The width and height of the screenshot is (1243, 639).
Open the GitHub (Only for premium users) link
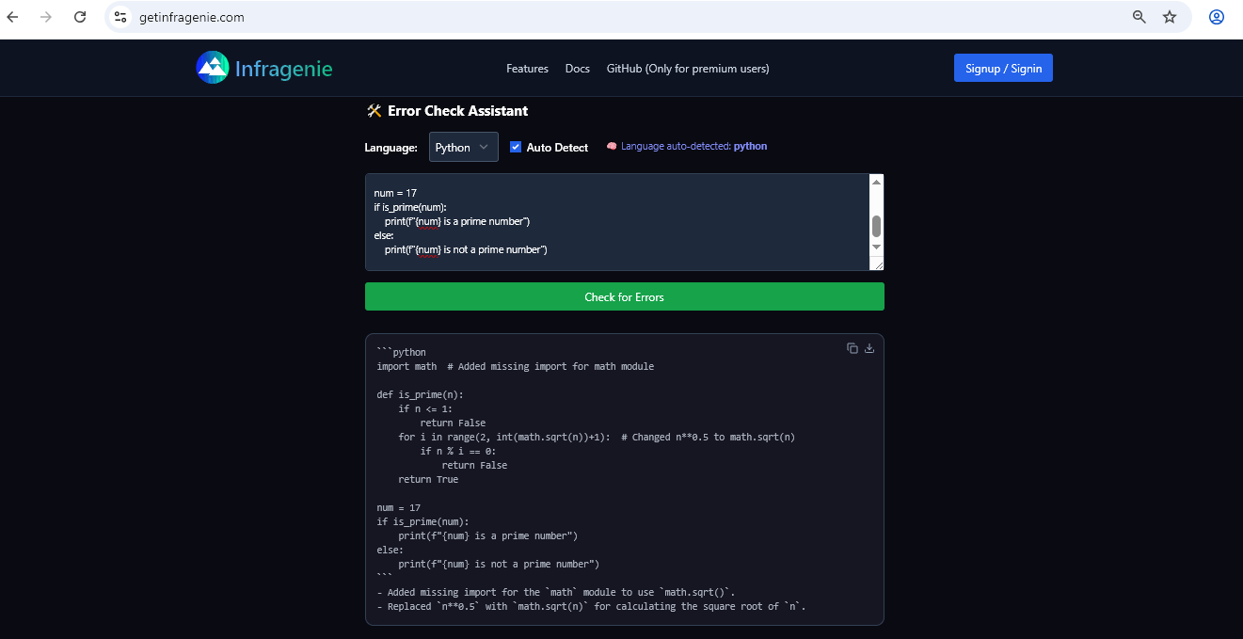coord(688,69)
